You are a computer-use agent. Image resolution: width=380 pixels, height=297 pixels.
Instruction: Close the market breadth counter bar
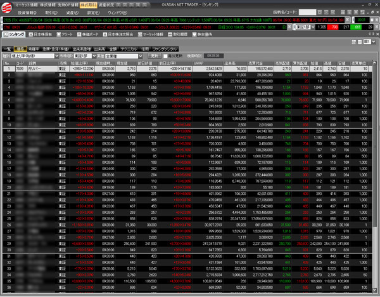tap(377, 27)
